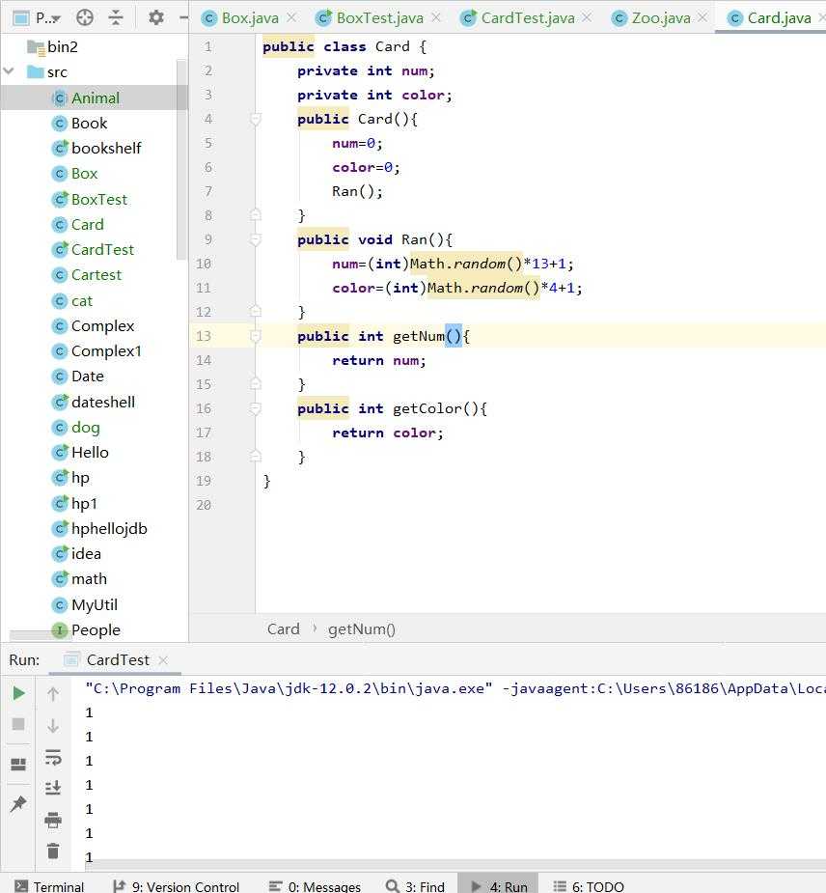
Task: Select hp1 in project tree
Action: 74,503
